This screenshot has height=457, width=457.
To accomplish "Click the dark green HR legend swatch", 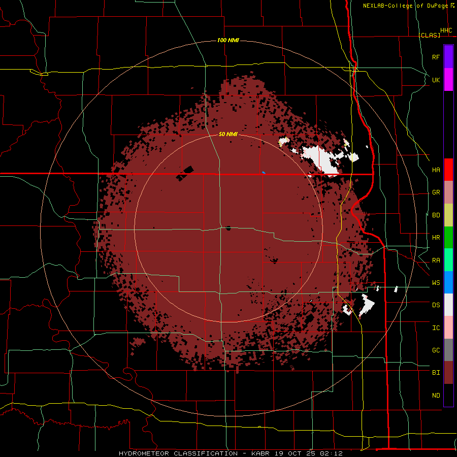I will point(448,238).
